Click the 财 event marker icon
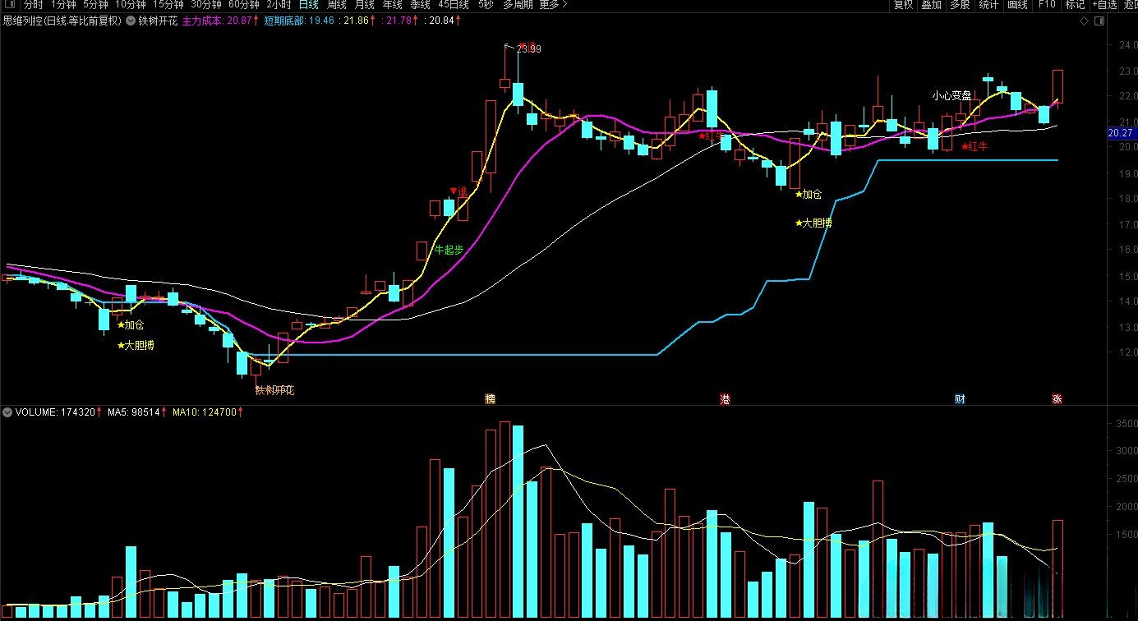The height and width of the screenshot is (621, 1138). coord(960,399)
